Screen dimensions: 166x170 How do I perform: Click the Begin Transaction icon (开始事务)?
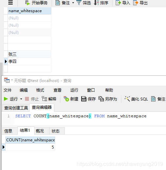[x=28, y=3]
